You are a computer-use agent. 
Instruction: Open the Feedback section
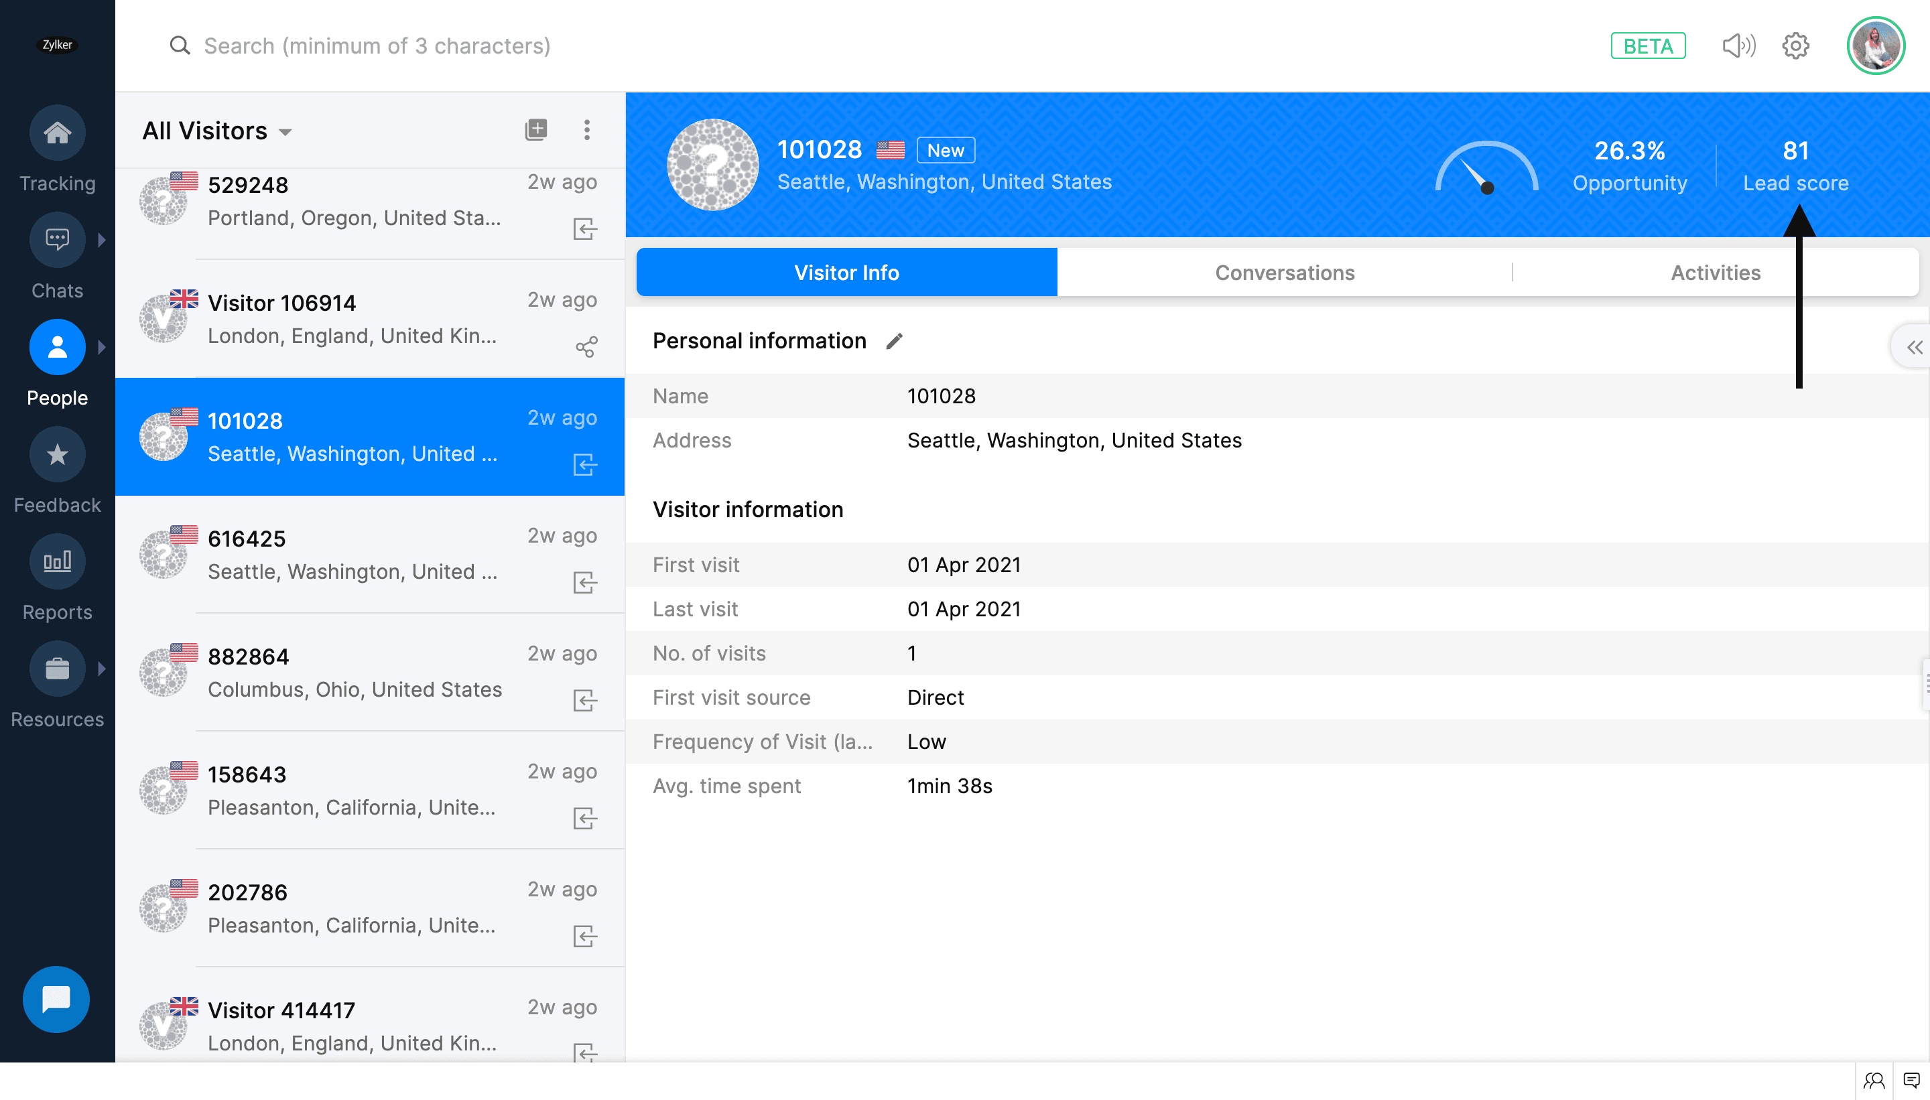(57, 454)
